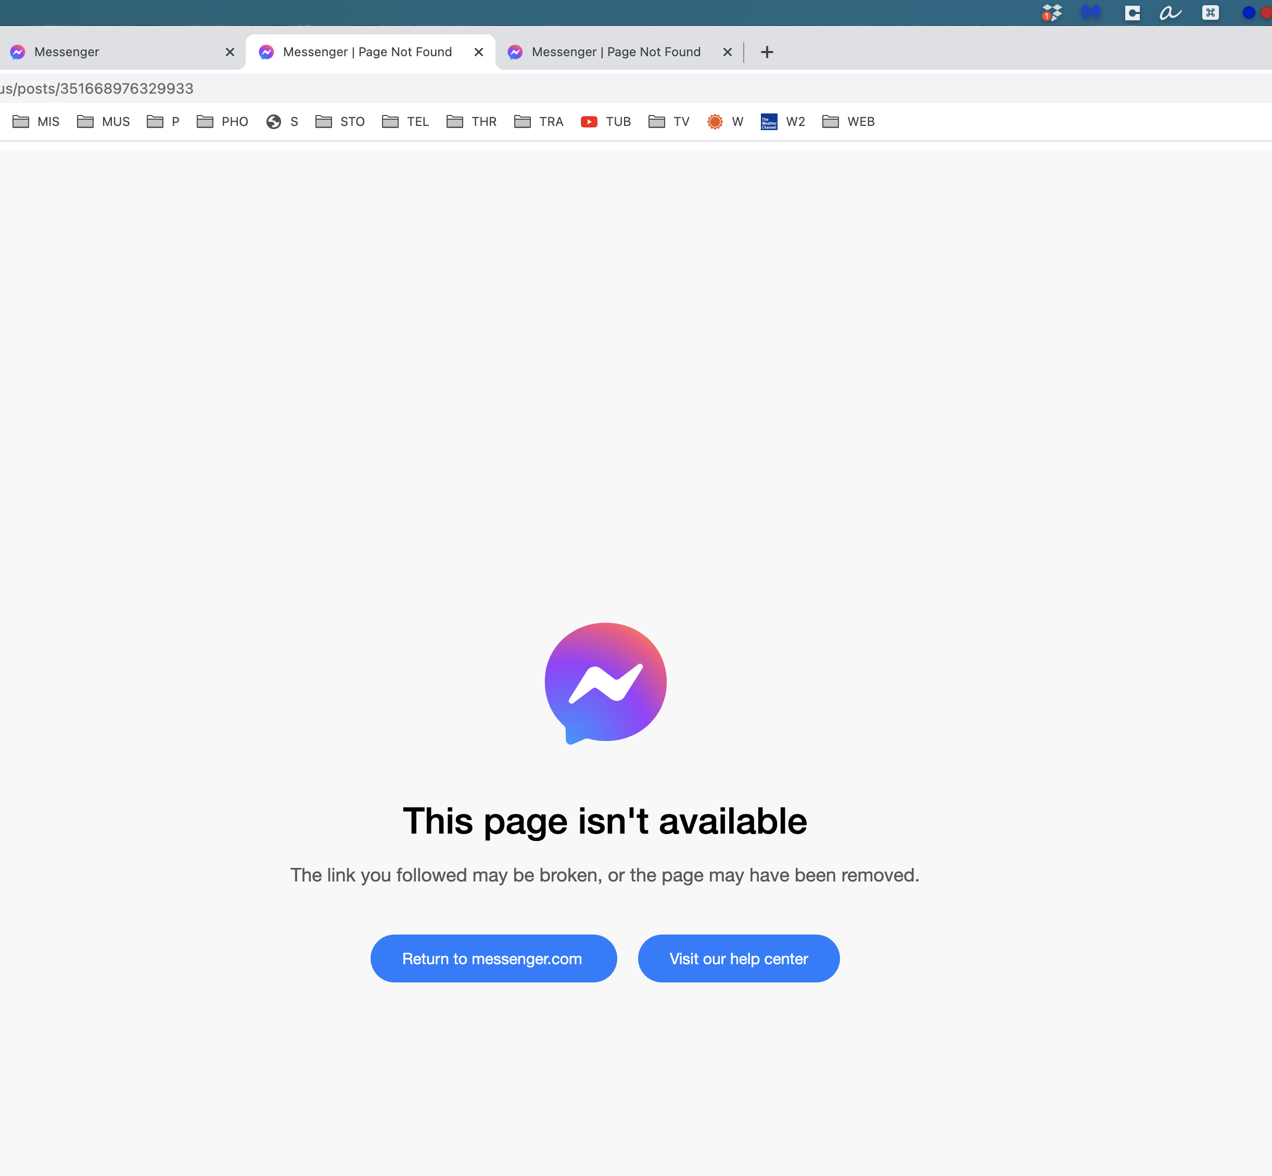This screenshot has height=1176, width=1272.
Task: Expand the TRA bookmarks folder
Action: point(539,122)
